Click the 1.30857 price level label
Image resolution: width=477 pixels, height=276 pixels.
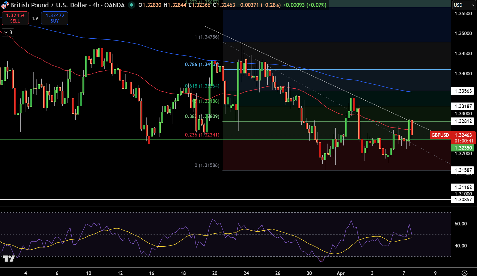pos(463,200)
